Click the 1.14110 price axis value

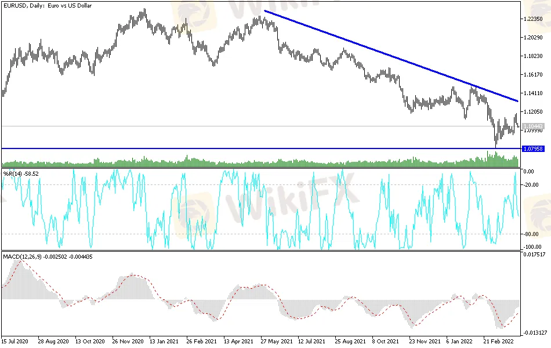pyautogui.click(x=533, y=93)
